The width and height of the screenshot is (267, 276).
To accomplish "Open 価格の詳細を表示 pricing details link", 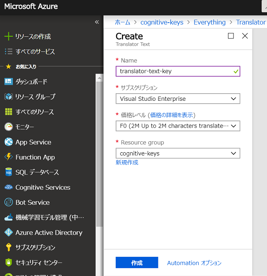I will point(171,115).
